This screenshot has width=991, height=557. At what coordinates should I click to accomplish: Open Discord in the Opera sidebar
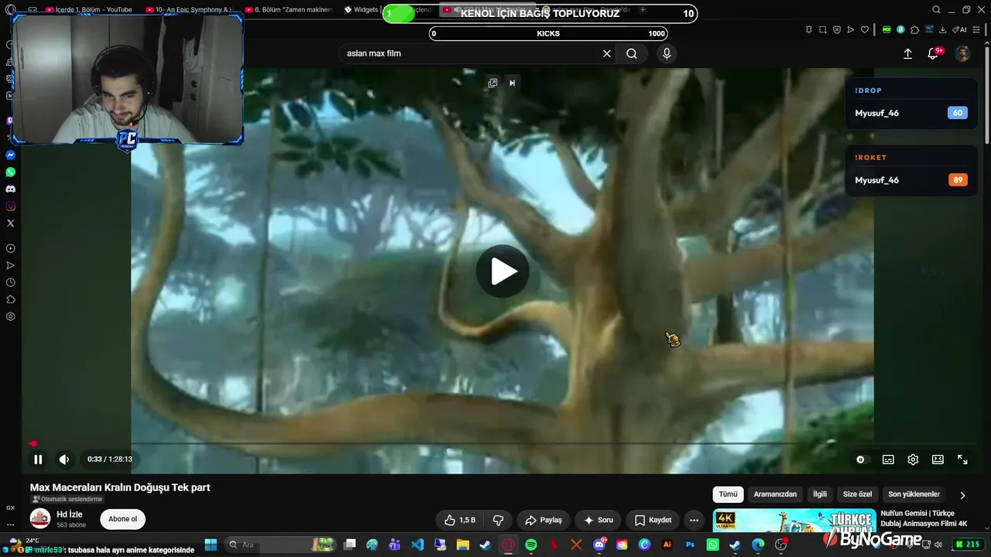coord(11,190)
